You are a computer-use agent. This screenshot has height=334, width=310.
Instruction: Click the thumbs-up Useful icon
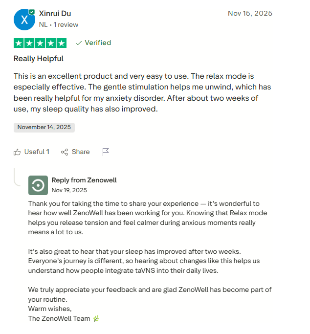(18, 152)
